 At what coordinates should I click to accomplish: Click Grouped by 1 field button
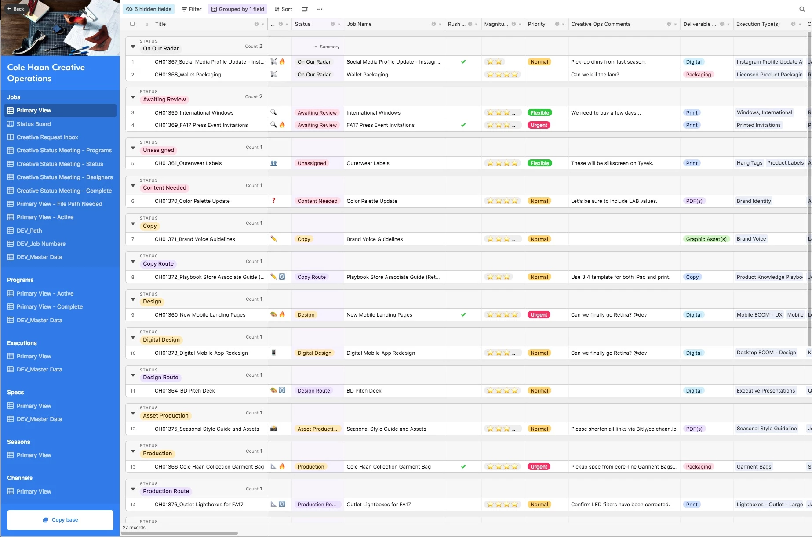(237, 9)
